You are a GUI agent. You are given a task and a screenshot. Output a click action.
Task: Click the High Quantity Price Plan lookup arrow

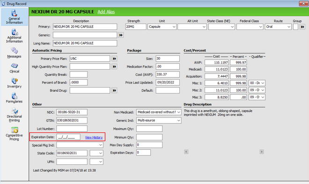pyautogui.click(x=114, y=66)
